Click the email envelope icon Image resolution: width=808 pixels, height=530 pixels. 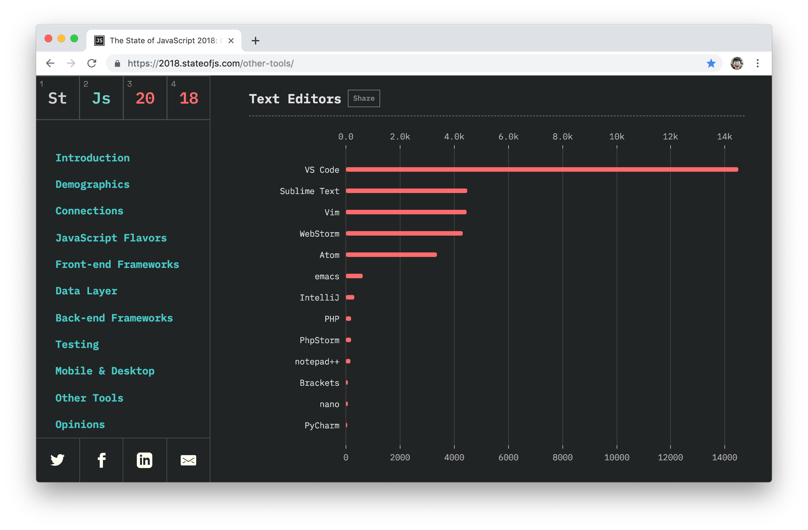(x=188, y=460)
